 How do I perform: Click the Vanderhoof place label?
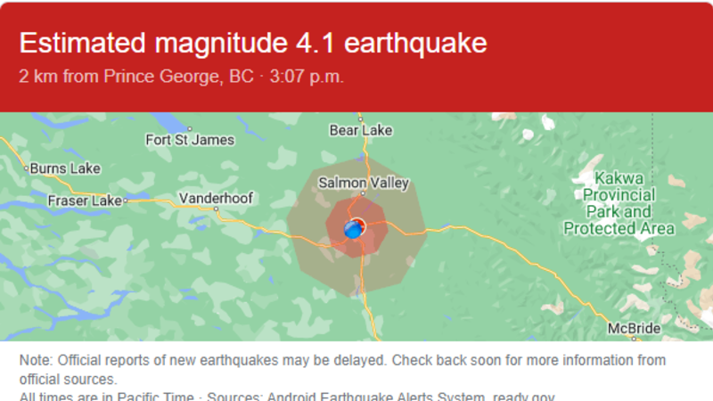pos(216,198)
